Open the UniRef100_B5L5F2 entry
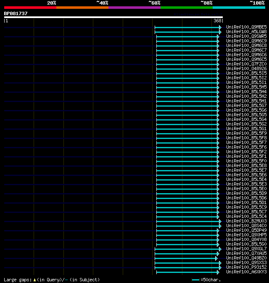269x283 pixels. click(x=246, y=152)
